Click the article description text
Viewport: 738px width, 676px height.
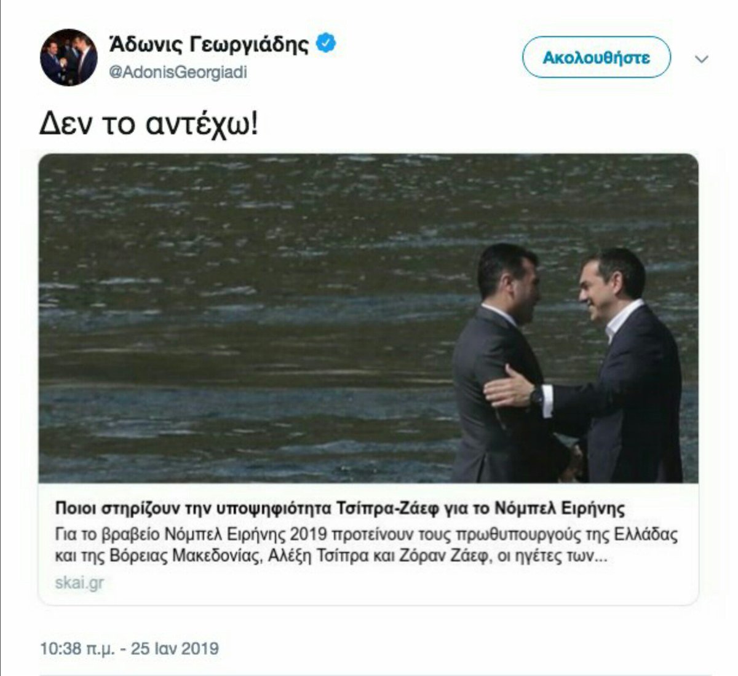coord(367,546)
